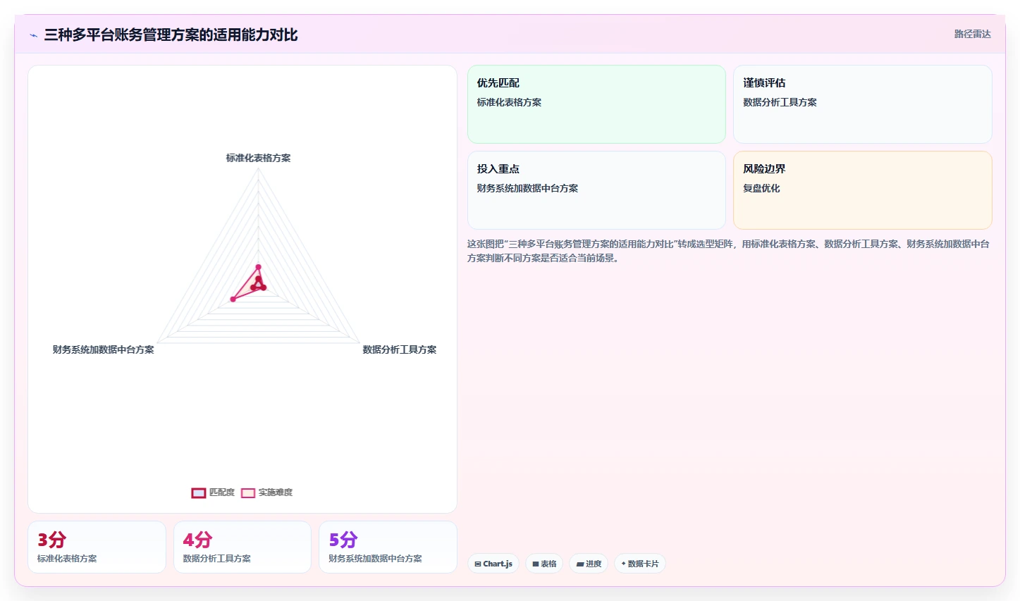Click 数据分析工具方案 text in 谨慎评估 card

click(780, 102)
